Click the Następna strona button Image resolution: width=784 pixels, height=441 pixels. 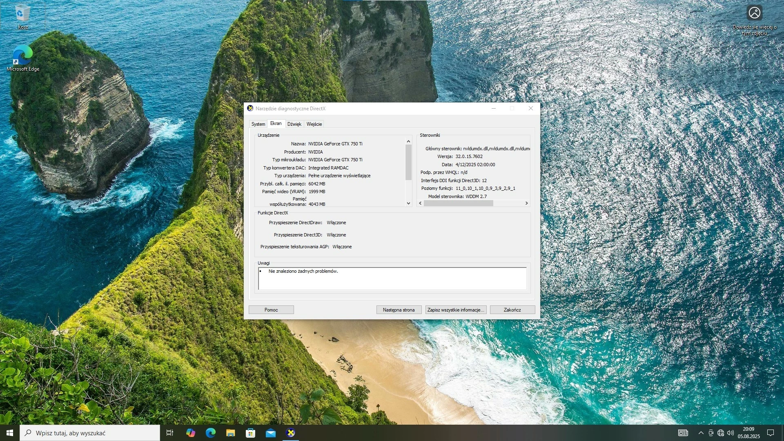(x=399, y=310)
